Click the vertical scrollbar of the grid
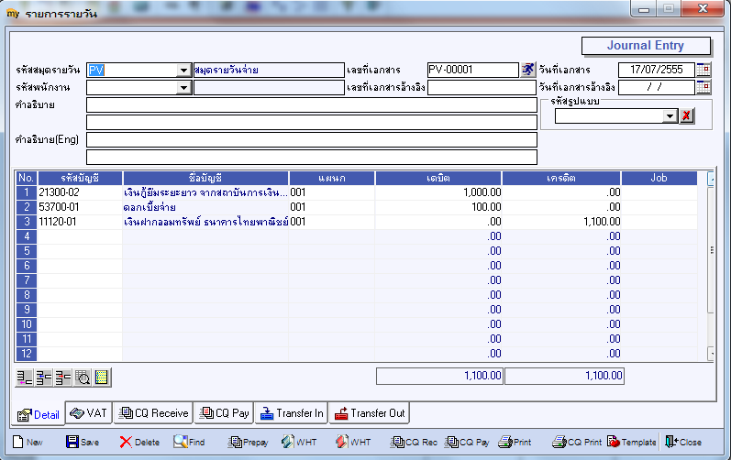 (x=711, y=267)
